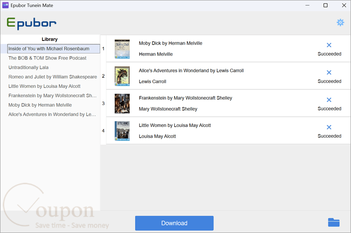The image size is (351, 233).
Task: Click title 'Moby Dick by Herman Melville' in row 1
Action: (170, 43)
